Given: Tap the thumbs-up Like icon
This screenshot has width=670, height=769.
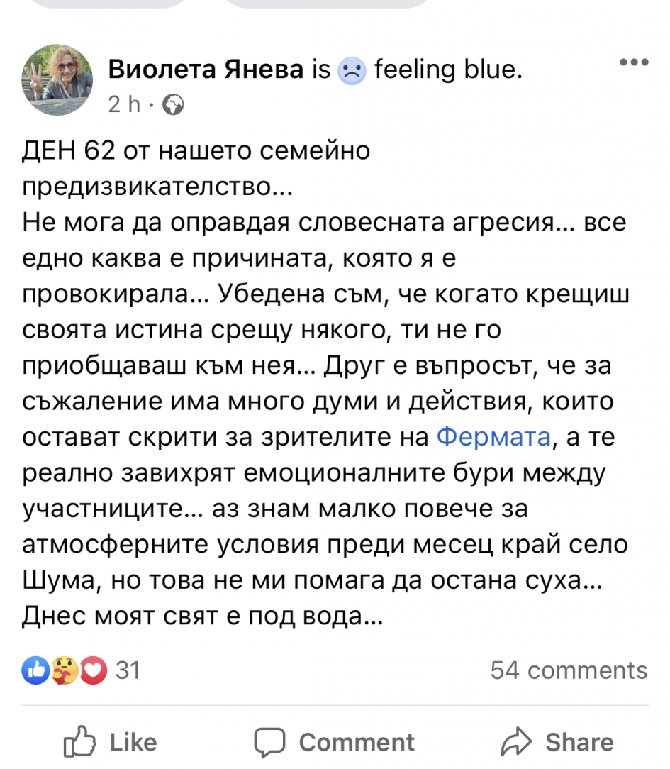Looking at the screenshot, I should point(79,742).
